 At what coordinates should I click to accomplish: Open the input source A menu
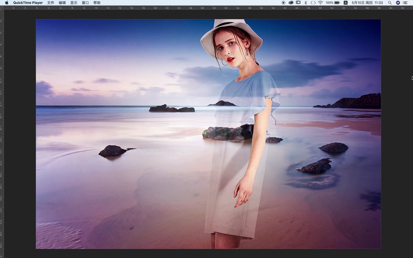[x=346, y=3]
